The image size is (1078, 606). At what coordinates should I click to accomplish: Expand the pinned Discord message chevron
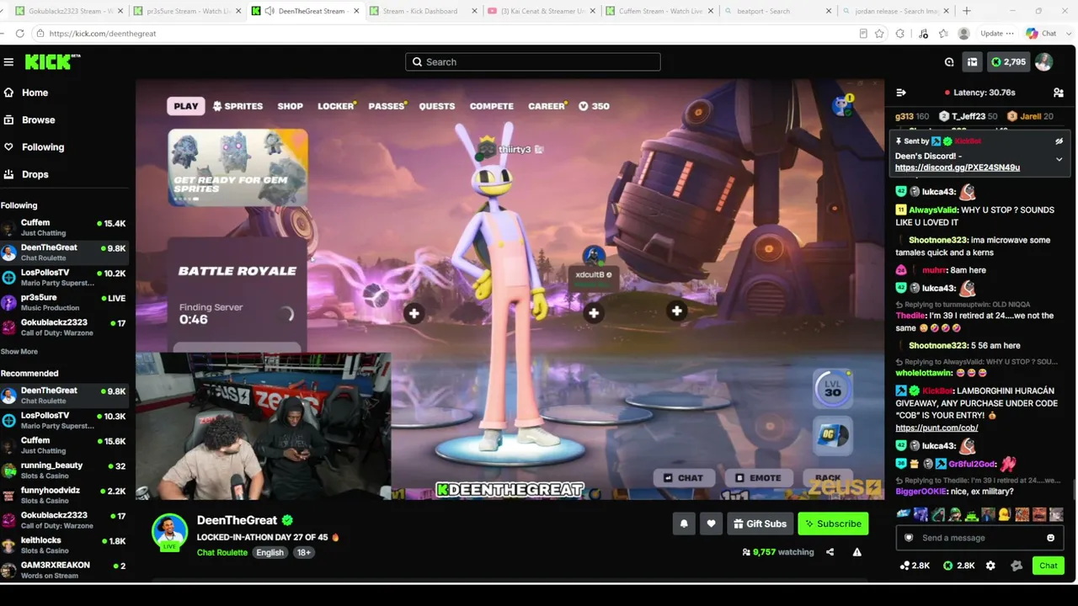1059,159
